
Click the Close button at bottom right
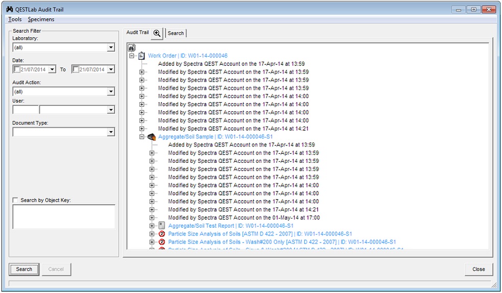click(x=479, y=269)
